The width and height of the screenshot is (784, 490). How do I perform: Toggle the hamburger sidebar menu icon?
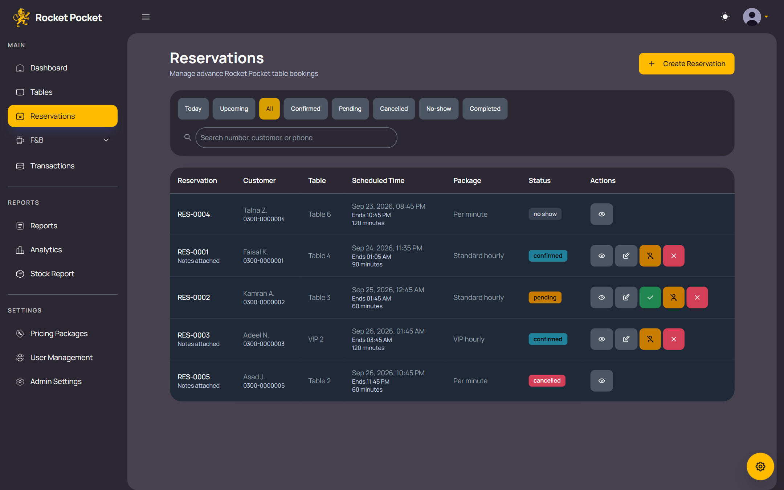coord(146,17)
